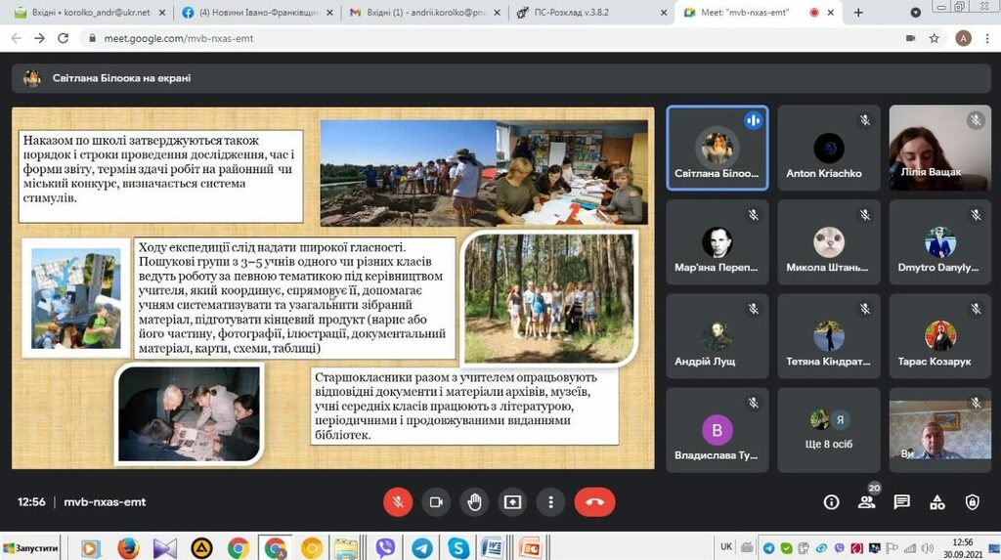1001x560 pixels.
Task: Open the chat with everyone panel
Action: click(x=901, y=502)
